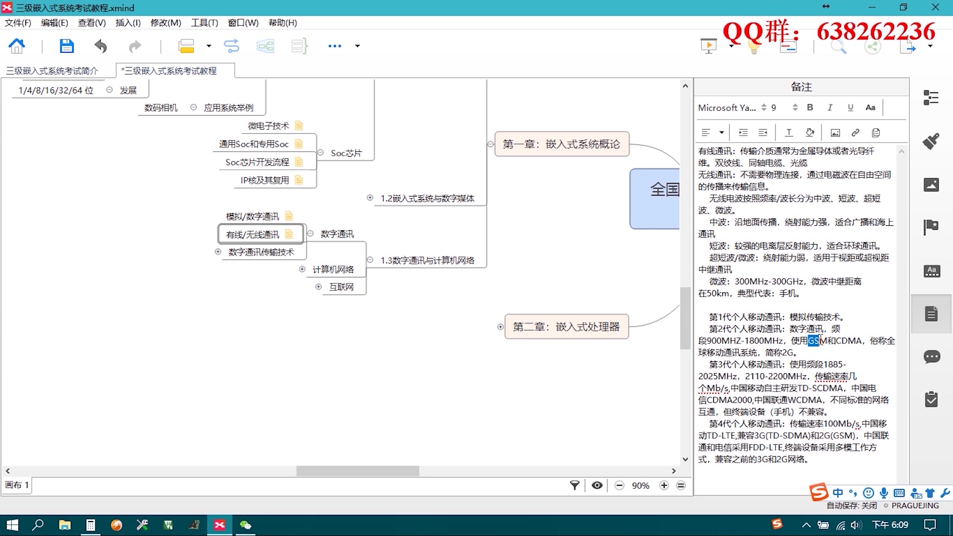Decrease note indent
The width and height of the screenshot is (953, 536).
tap(763, 133)
